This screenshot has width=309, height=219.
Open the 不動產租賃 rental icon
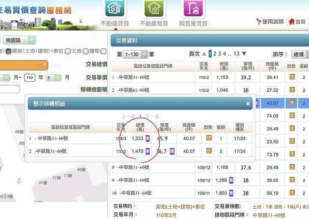point(154,8)
